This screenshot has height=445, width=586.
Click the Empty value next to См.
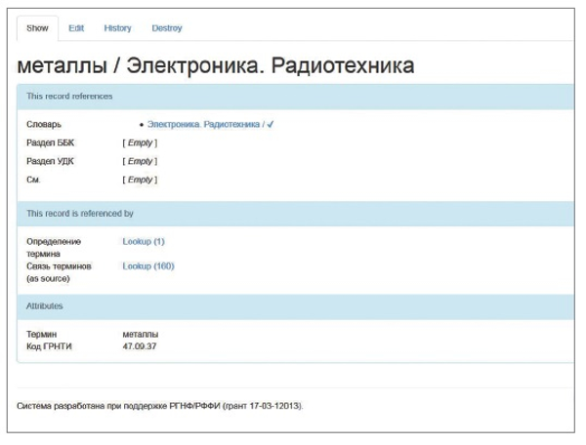[140, 180]
